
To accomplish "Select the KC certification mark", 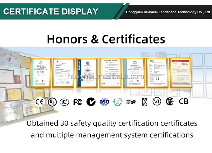I will click(144, 102).
